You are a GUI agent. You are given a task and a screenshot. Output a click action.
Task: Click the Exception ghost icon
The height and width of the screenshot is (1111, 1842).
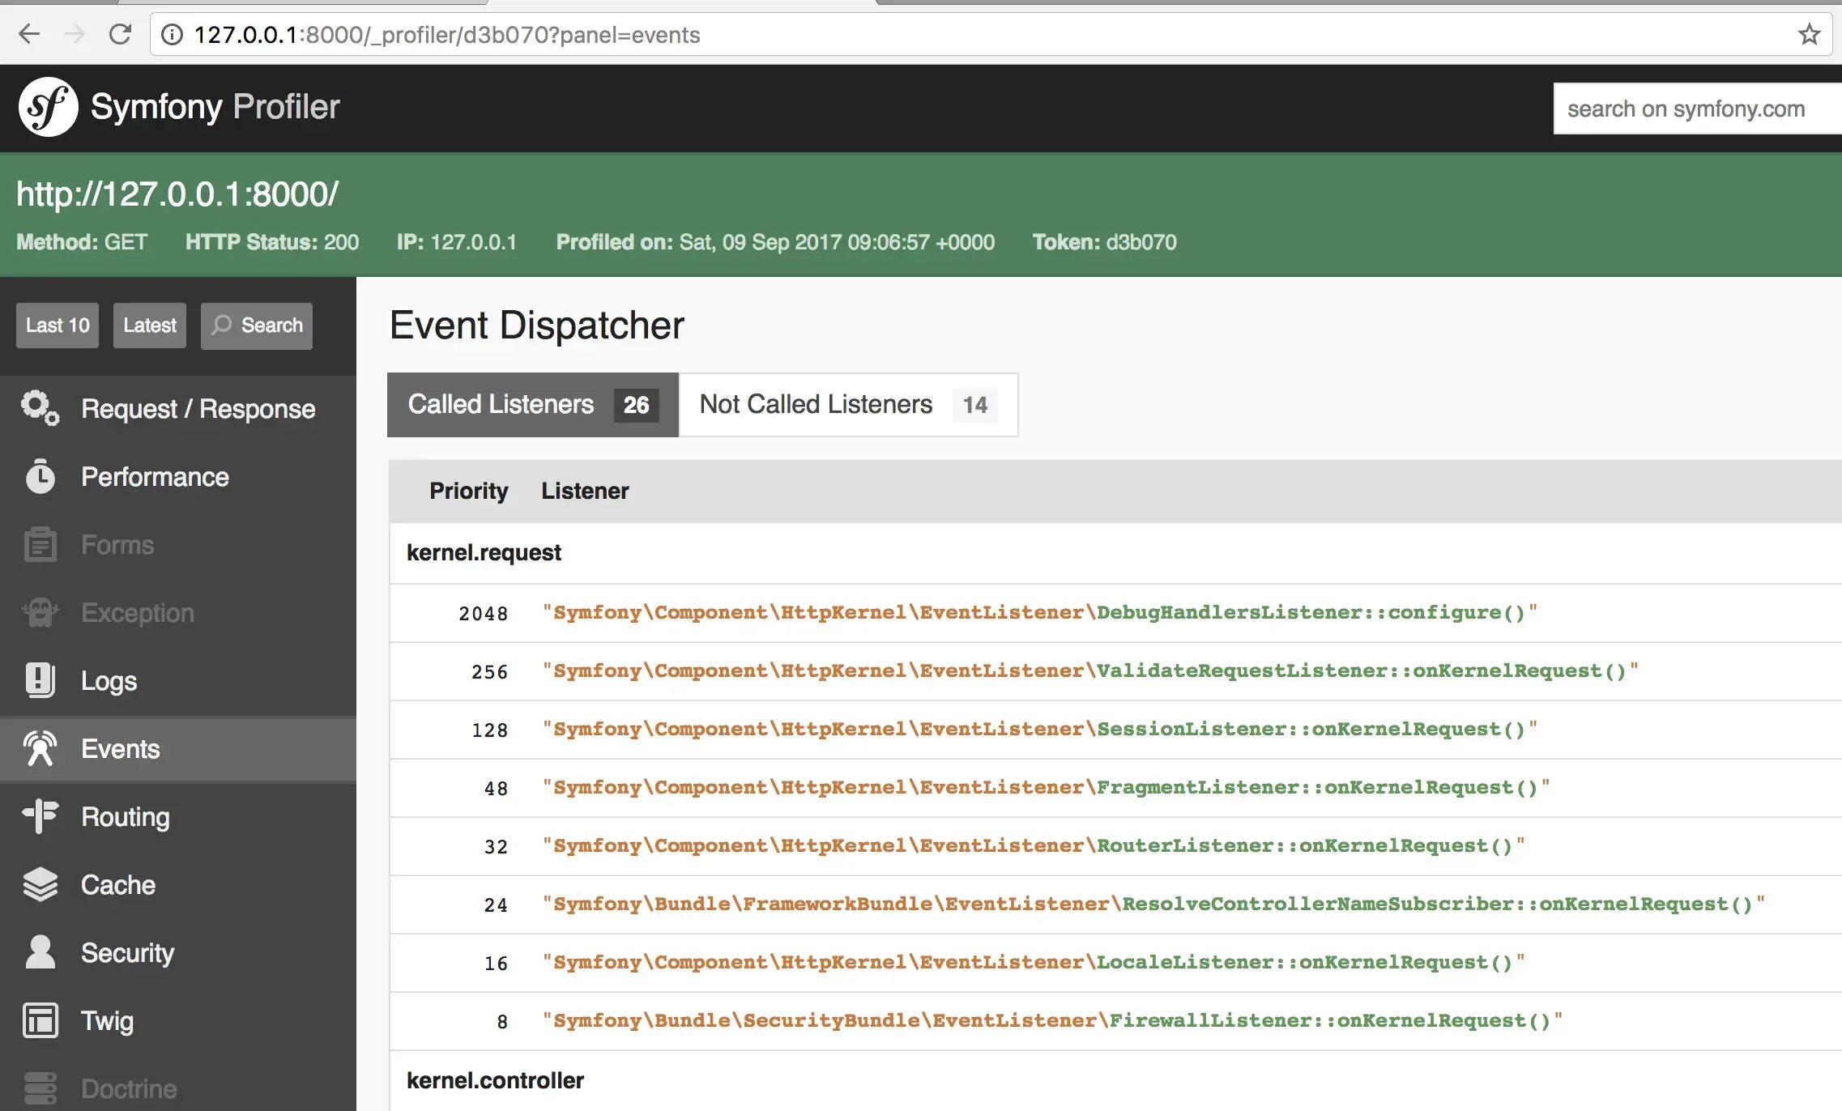point(40,612)
